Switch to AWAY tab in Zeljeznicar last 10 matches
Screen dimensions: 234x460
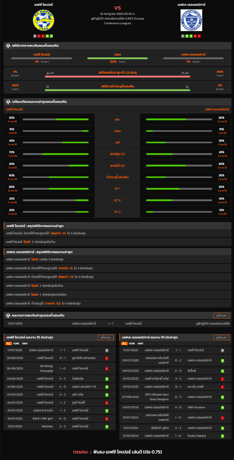click(141, 344)
